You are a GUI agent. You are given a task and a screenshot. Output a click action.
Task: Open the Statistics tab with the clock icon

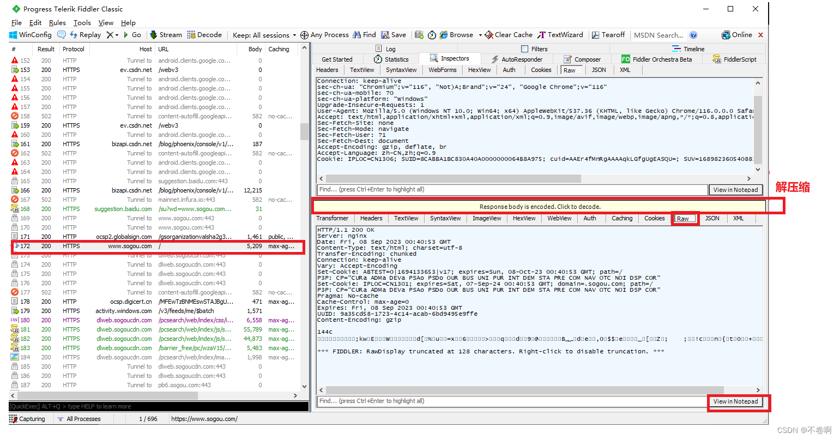point(391,59)
